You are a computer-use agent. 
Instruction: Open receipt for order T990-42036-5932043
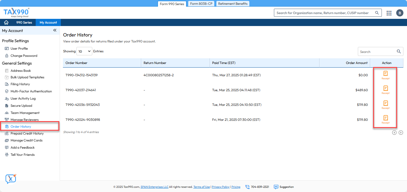[385, 105]
